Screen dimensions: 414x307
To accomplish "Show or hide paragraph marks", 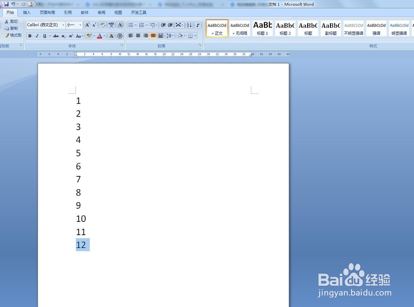I will pyautogui.click(x=198, y=25).
